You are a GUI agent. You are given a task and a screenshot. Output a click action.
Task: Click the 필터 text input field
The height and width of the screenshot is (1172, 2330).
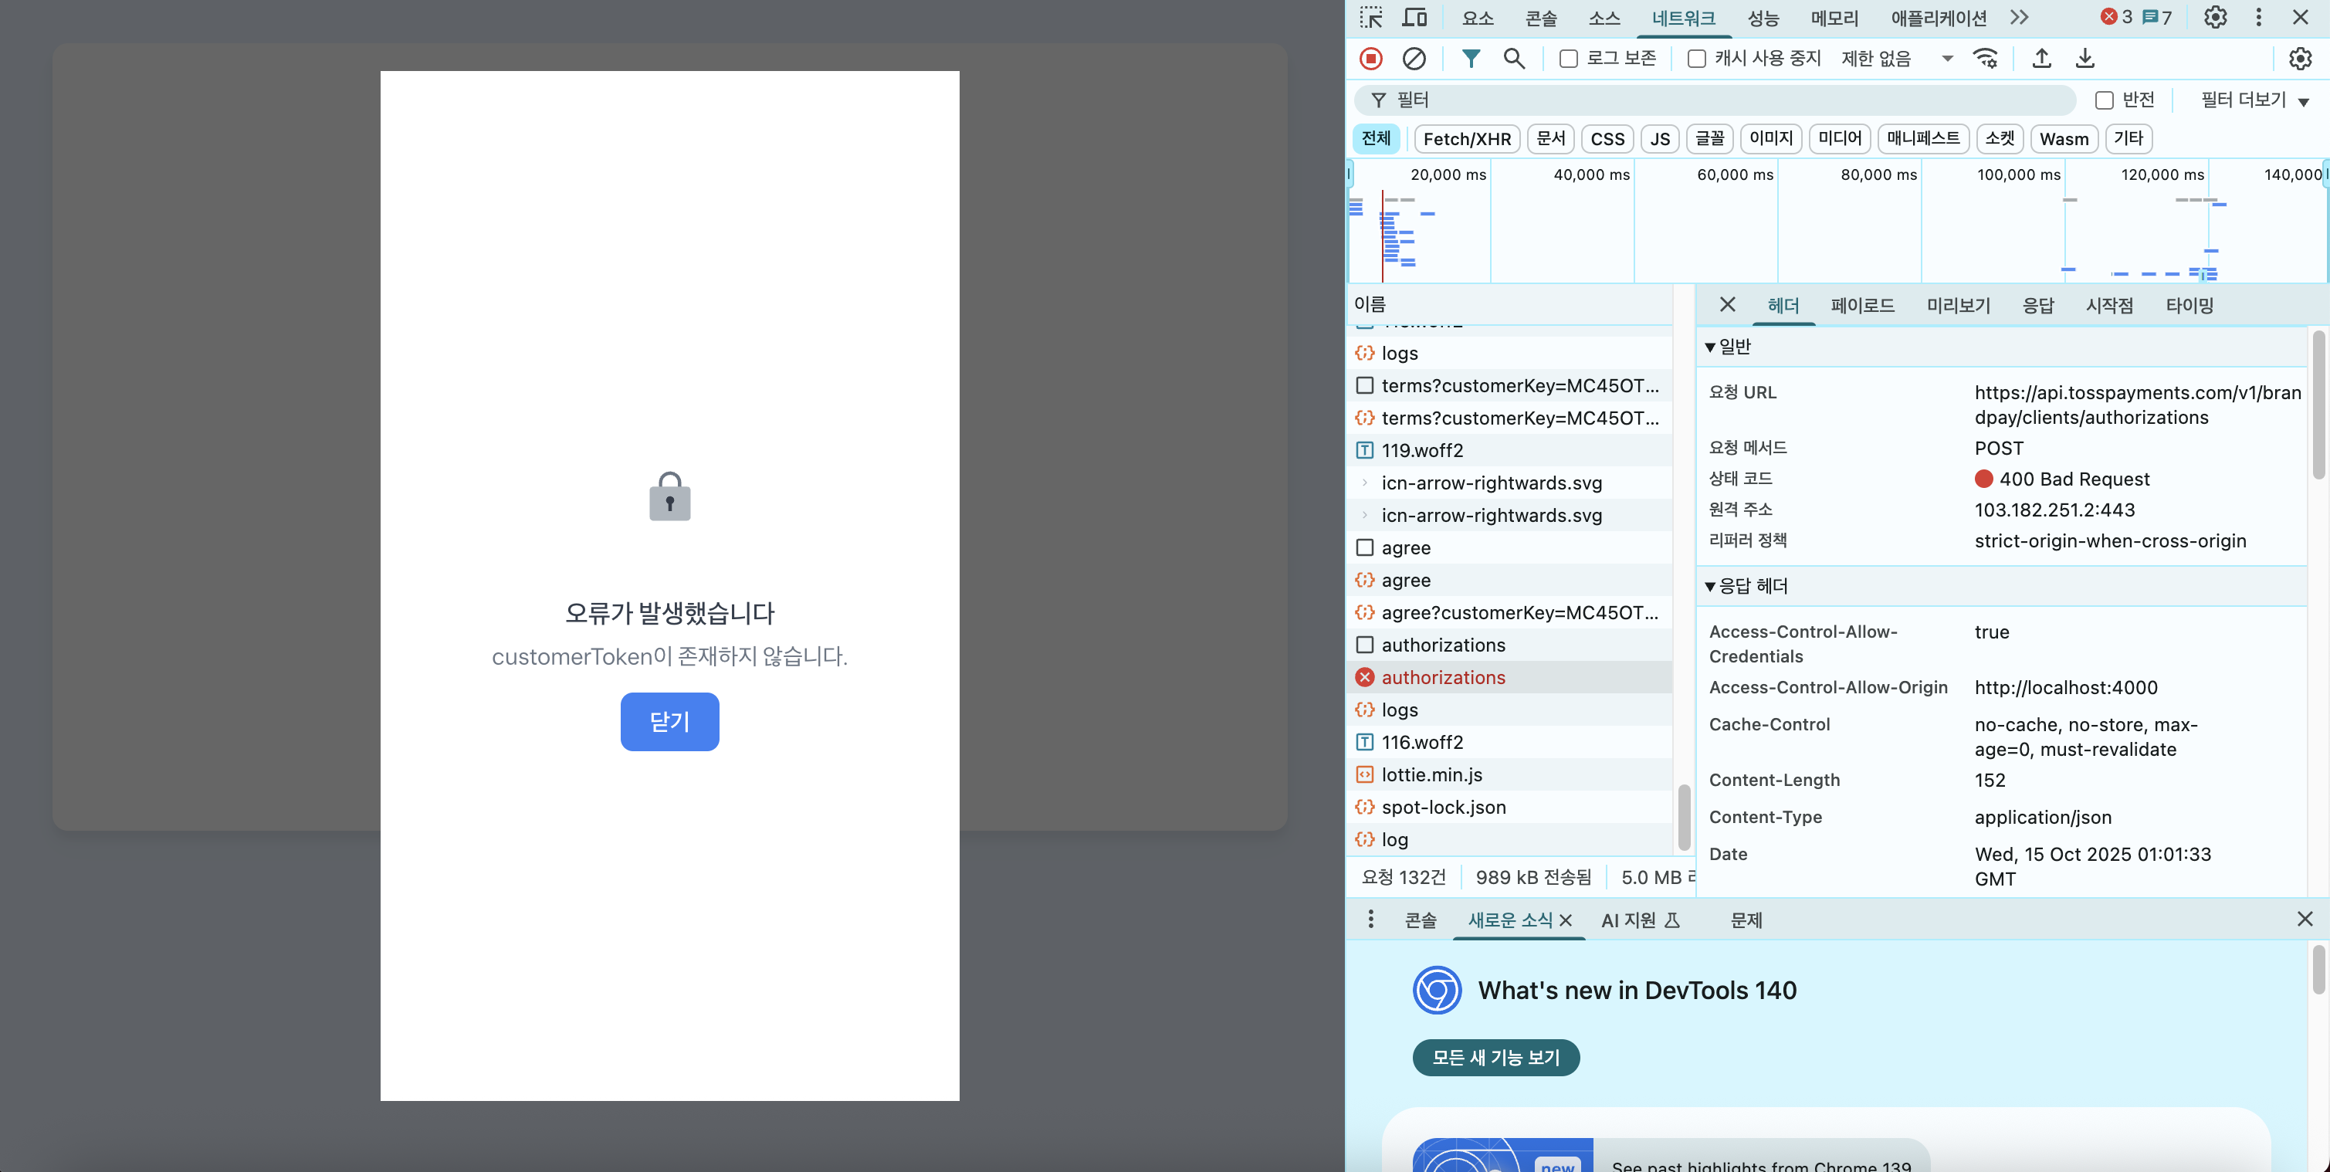coord(1719,100)
